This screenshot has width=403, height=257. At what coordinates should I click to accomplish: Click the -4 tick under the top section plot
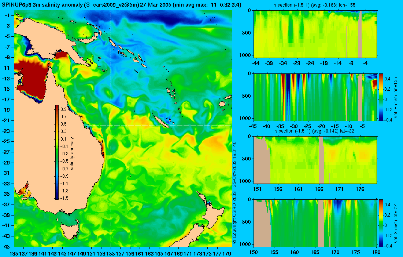point(365,63)
